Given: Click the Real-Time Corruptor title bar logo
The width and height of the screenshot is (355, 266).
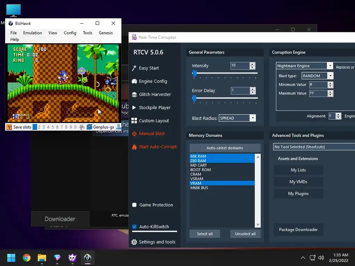Looking at the screenshot, I should point(134,37).
